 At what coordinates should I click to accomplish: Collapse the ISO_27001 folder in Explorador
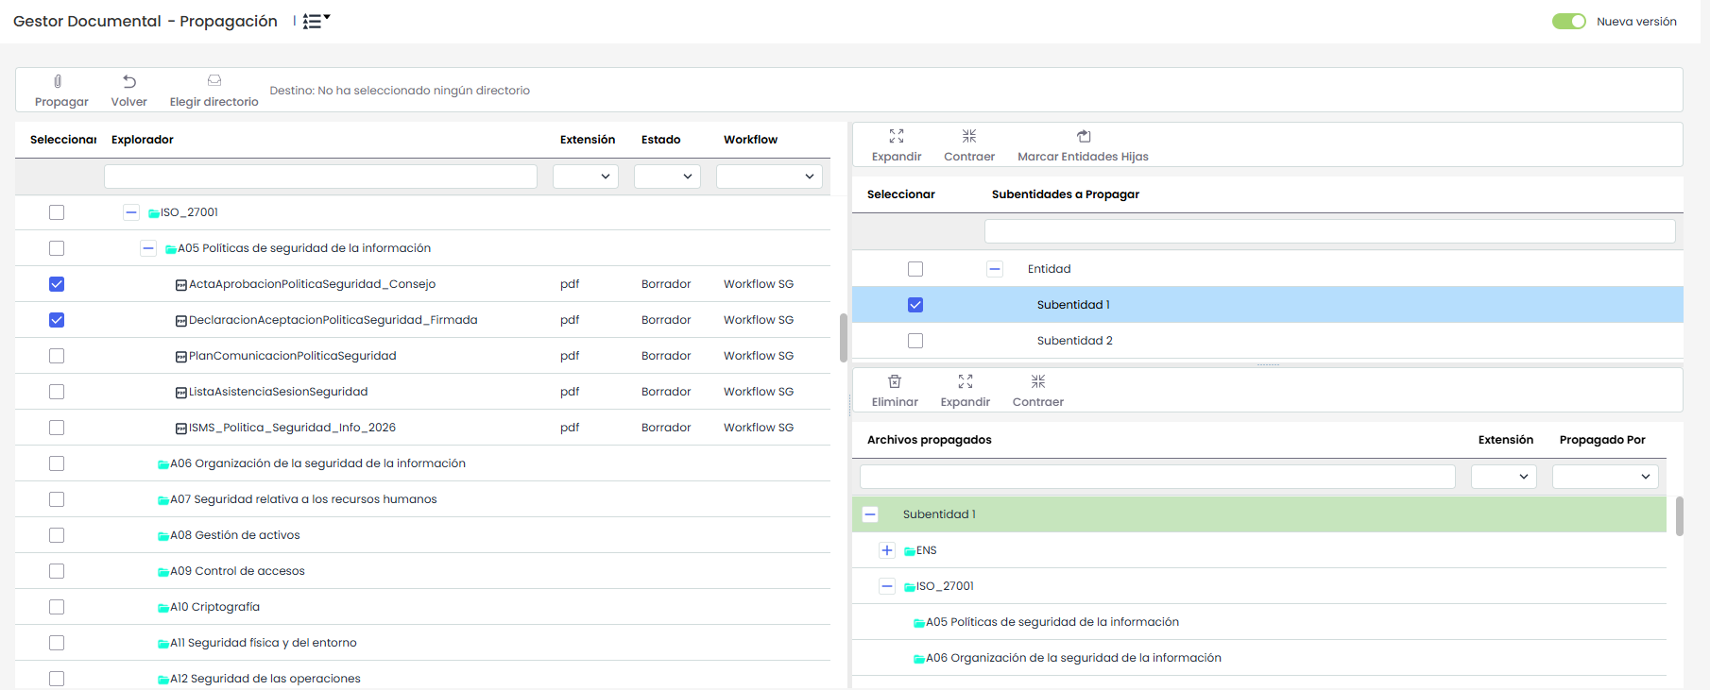tap(131, 212)
